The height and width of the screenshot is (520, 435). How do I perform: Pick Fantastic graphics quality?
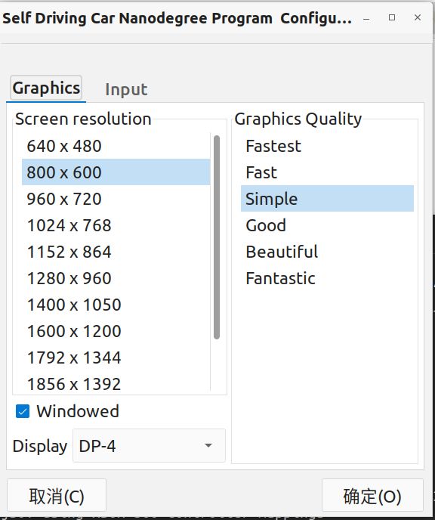pos(327,278)
